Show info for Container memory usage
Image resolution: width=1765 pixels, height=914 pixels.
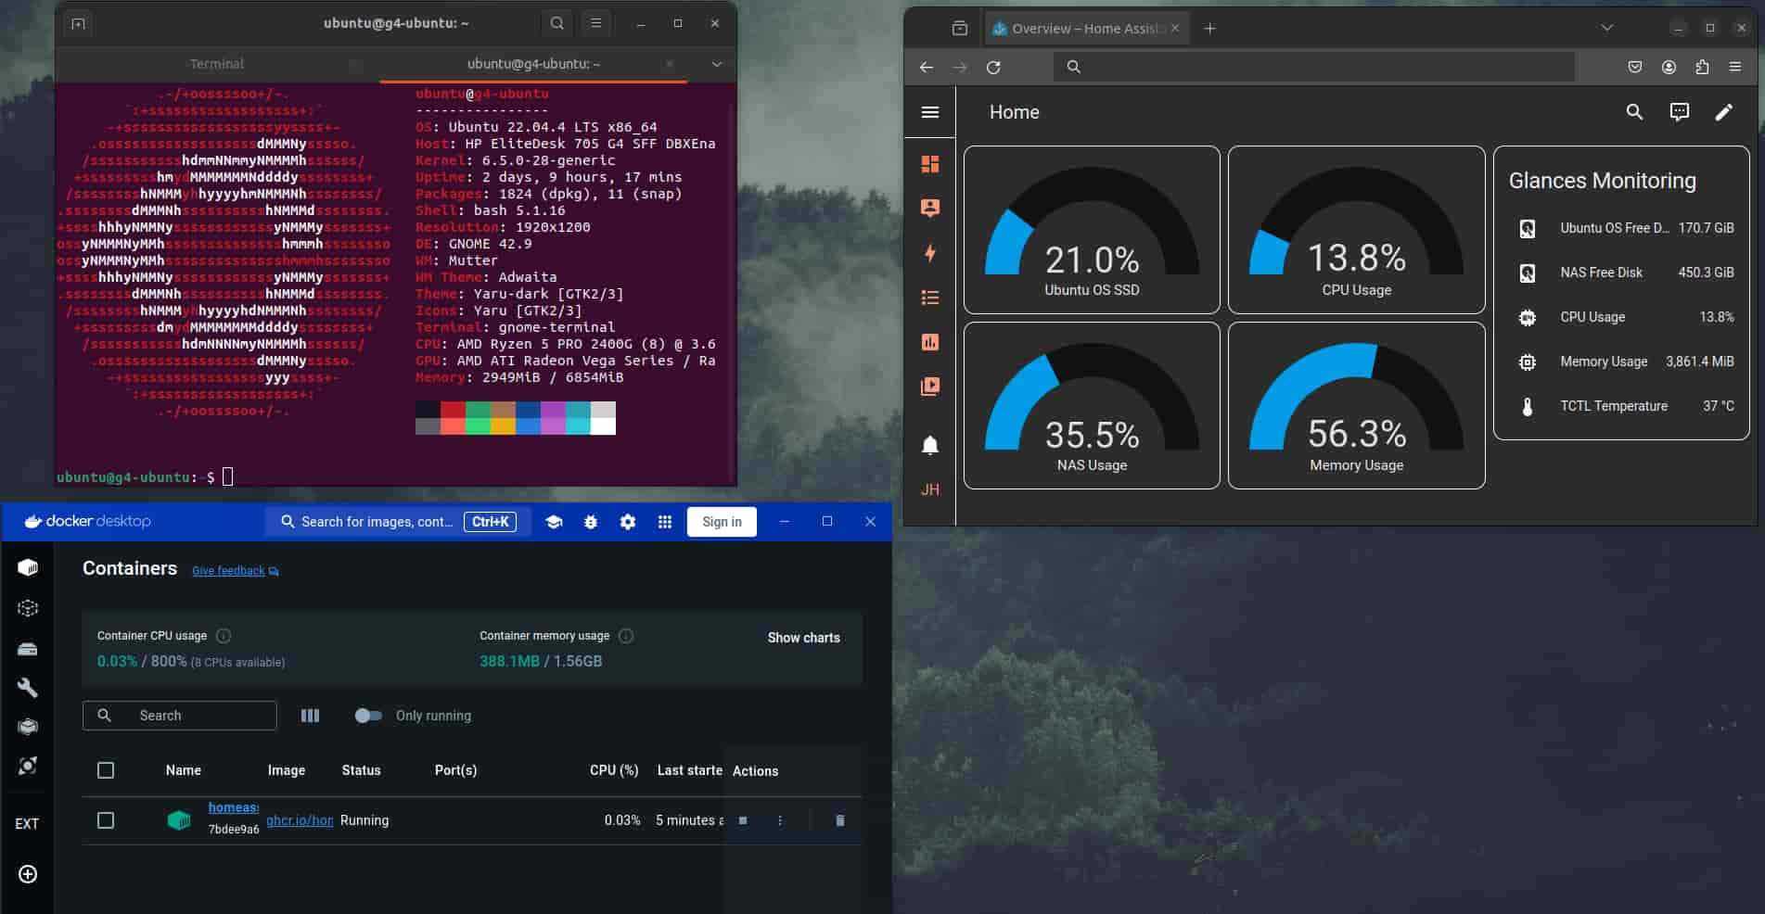click(x=626, y=636)
